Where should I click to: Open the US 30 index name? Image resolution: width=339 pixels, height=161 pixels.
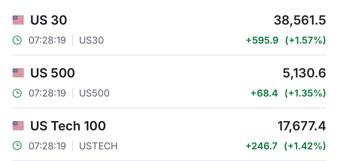pos(49,20)
